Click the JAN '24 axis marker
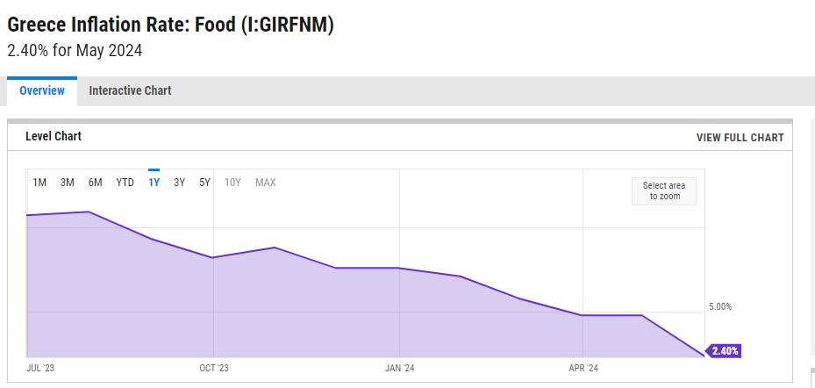The image size is (815, 388). (400, 368)
